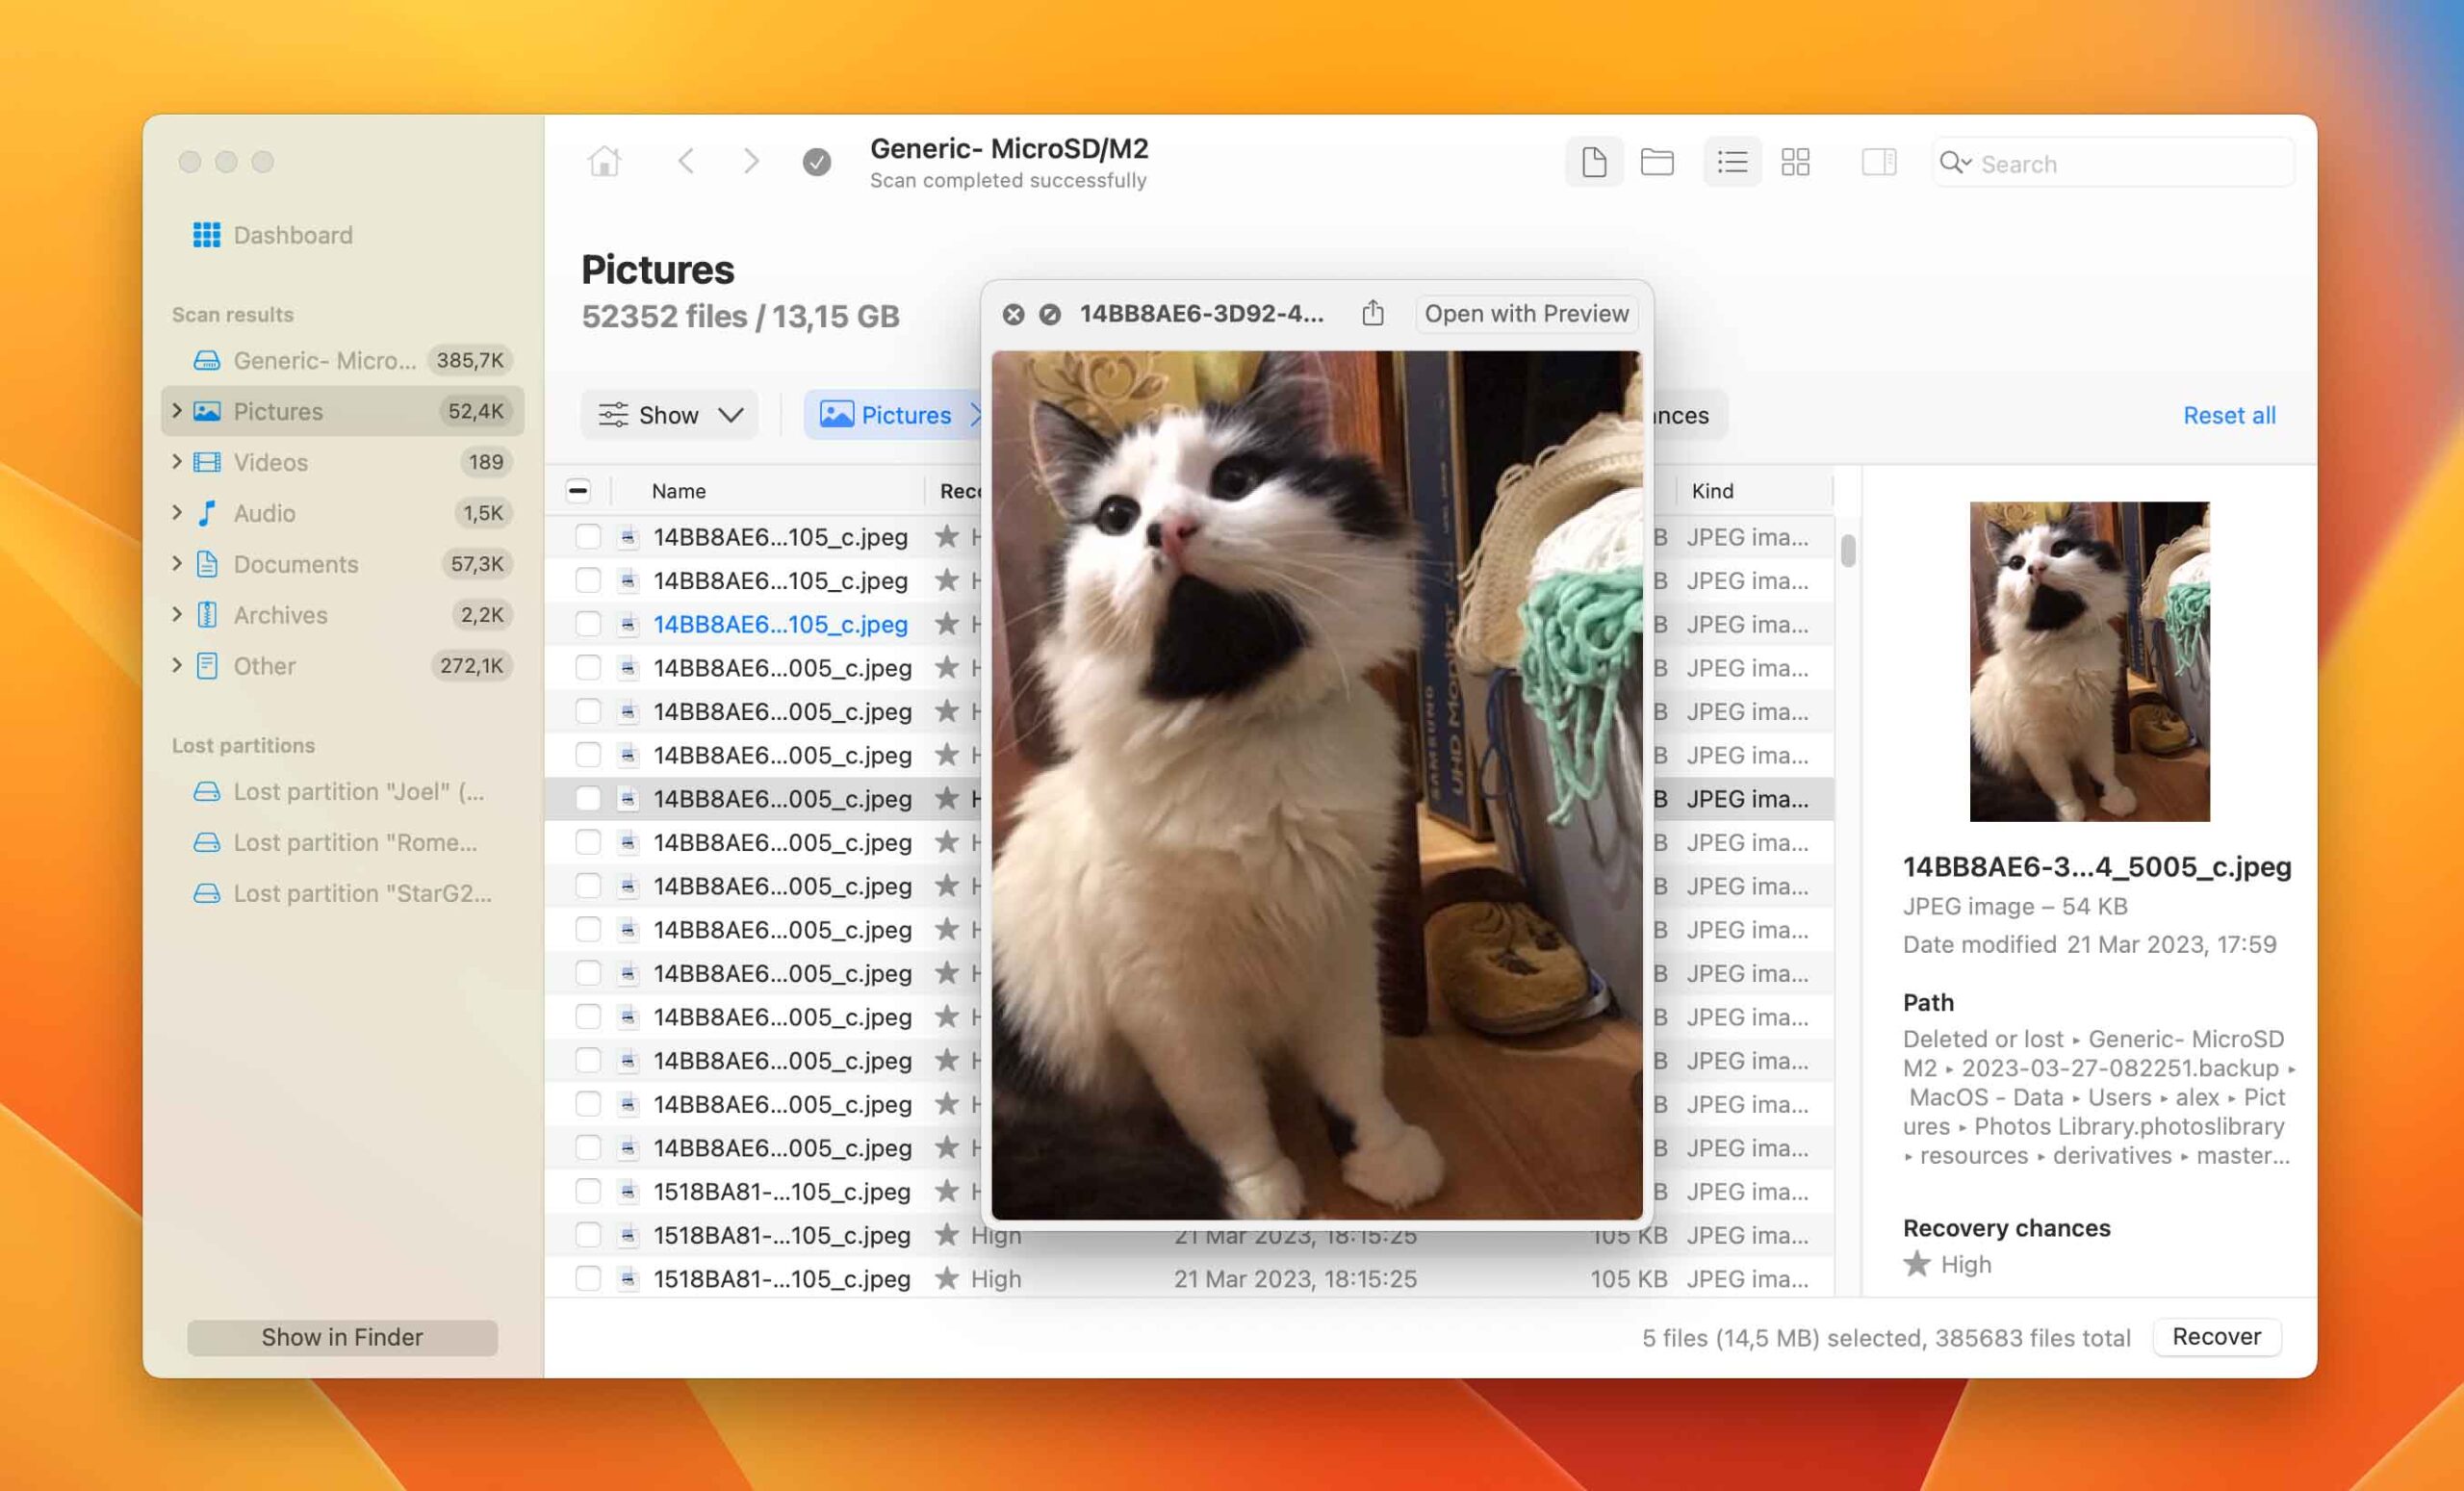Screen dimensions: 2464x1491
Task: Click the Dashboard grid icon in sidebar
Action: point(208,234)
